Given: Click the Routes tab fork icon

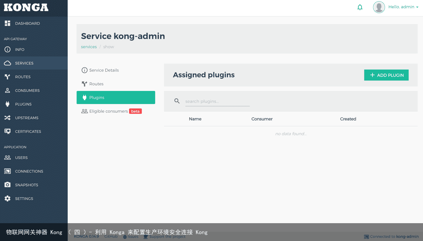Looking at the screenshot, I should 84,84.
